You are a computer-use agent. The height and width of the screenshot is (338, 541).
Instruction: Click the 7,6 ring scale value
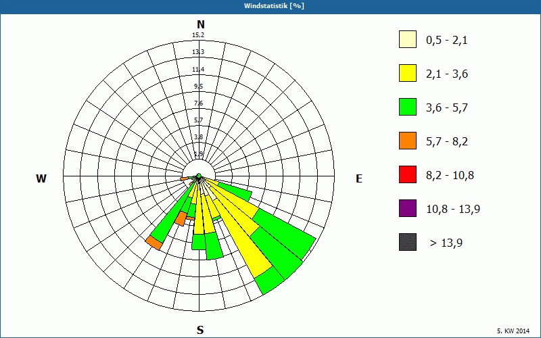[x=198, y=103]
